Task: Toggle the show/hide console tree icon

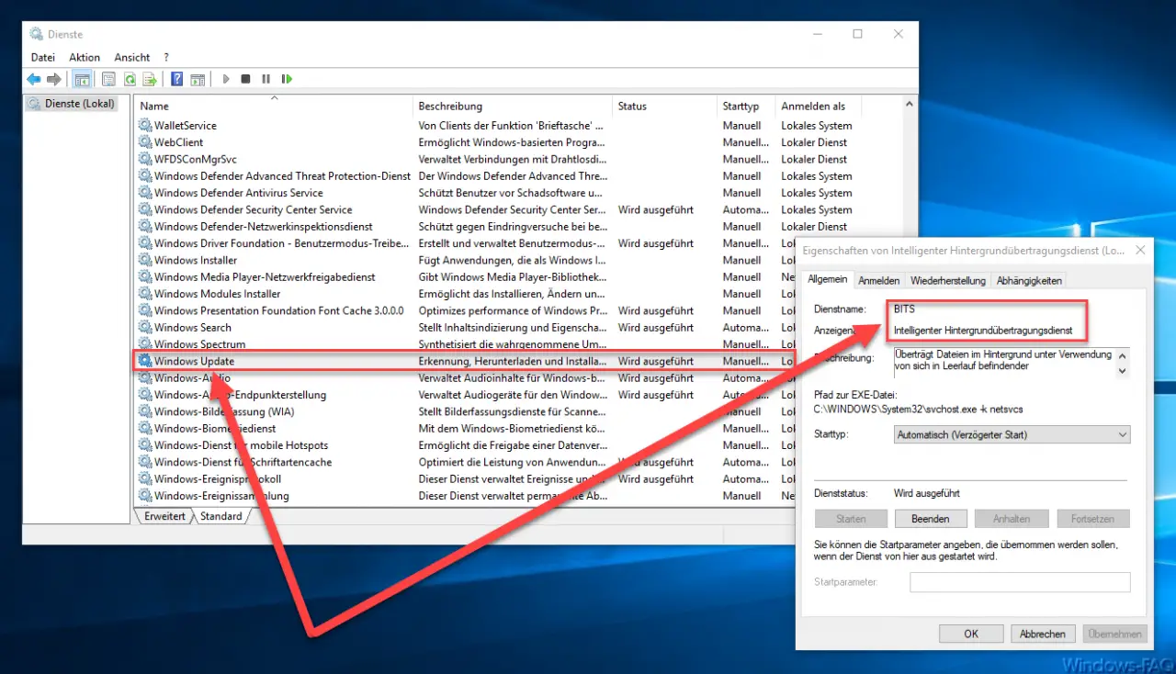Action: pos(81,80)
